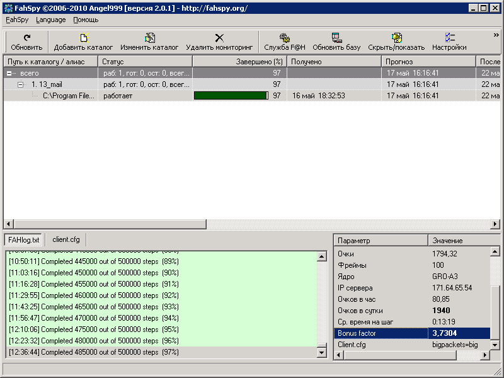Select the Ядро parameter row
The width and height of the screenshot is (504, 378).
click(412, 277)
